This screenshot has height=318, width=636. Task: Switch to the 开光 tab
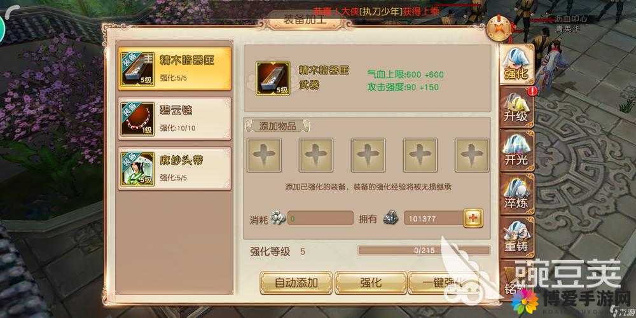[x=516, y=149]
